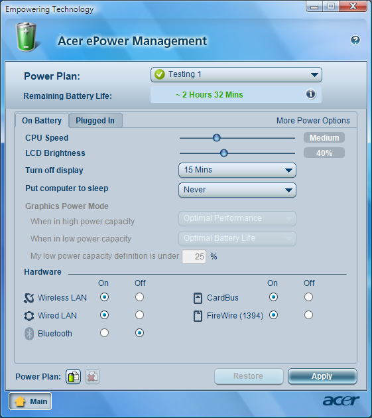Image resolution: width=372 pixels, height=418 pixels.
Task: Click the delete power plan icon
Action: pos(92,376)
